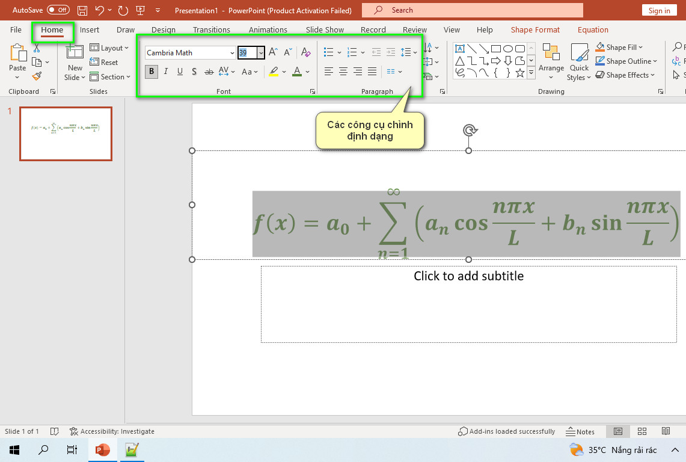Open the font size dropdown arrow

[261, 53]
